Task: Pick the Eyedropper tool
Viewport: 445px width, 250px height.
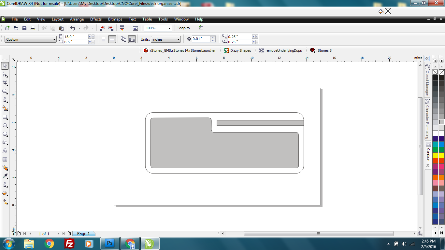Action: pos(5,176)
